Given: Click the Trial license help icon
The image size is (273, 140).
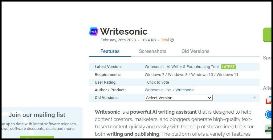Looking at the screenshot, I should (172, 40).
